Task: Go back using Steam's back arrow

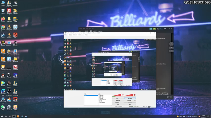Action: [80, 31]
